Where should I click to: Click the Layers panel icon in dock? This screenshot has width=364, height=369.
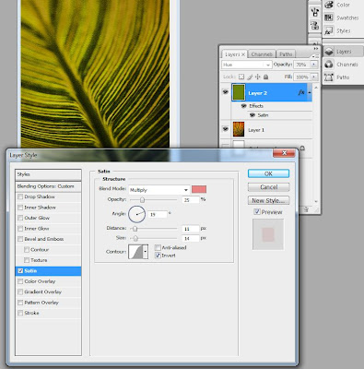point(329,52)
